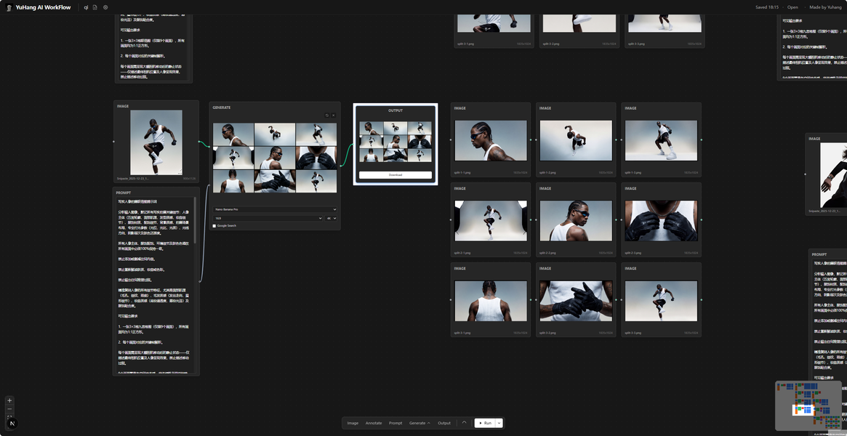Open Nano Banana Pro model dropdown
The image size is (847, 436).
[275, 209]
